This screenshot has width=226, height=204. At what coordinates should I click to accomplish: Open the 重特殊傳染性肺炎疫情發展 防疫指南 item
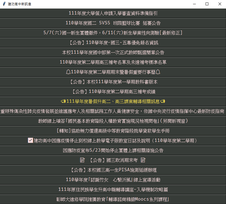pos(113,111)
